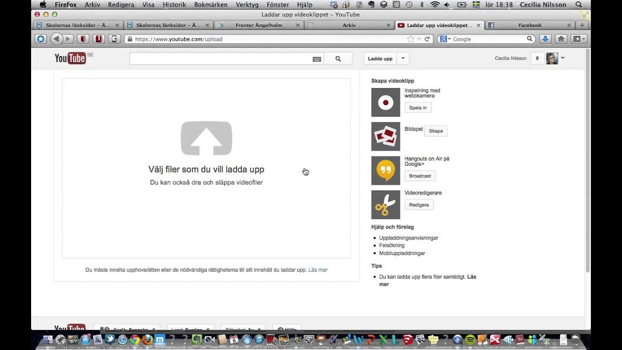Bookmark this page with the star icon
The image size is (622, 350).
click(x=411, y=39)
